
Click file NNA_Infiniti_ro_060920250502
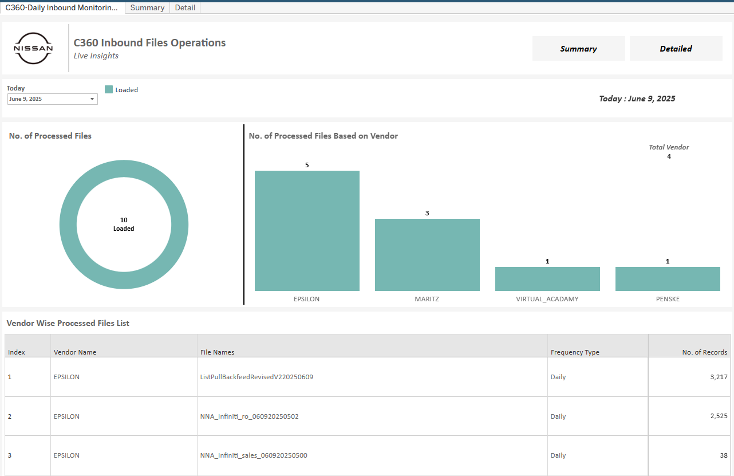[x=249, y=416]
